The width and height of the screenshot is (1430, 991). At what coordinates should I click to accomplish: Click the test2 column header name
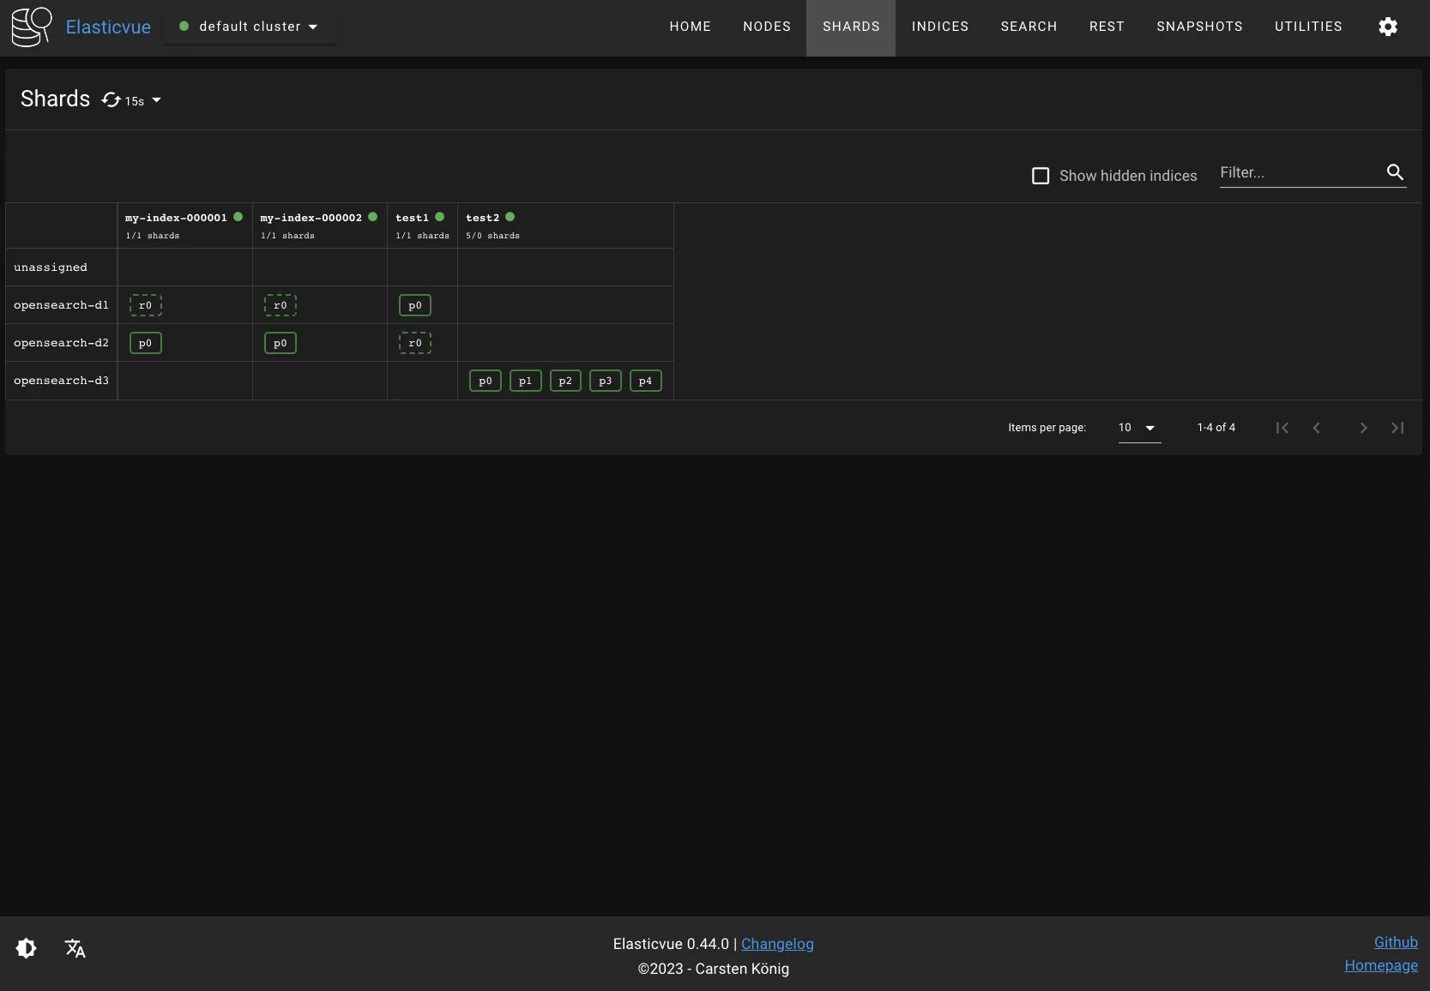pyautogui.click(x=482, y=218)
